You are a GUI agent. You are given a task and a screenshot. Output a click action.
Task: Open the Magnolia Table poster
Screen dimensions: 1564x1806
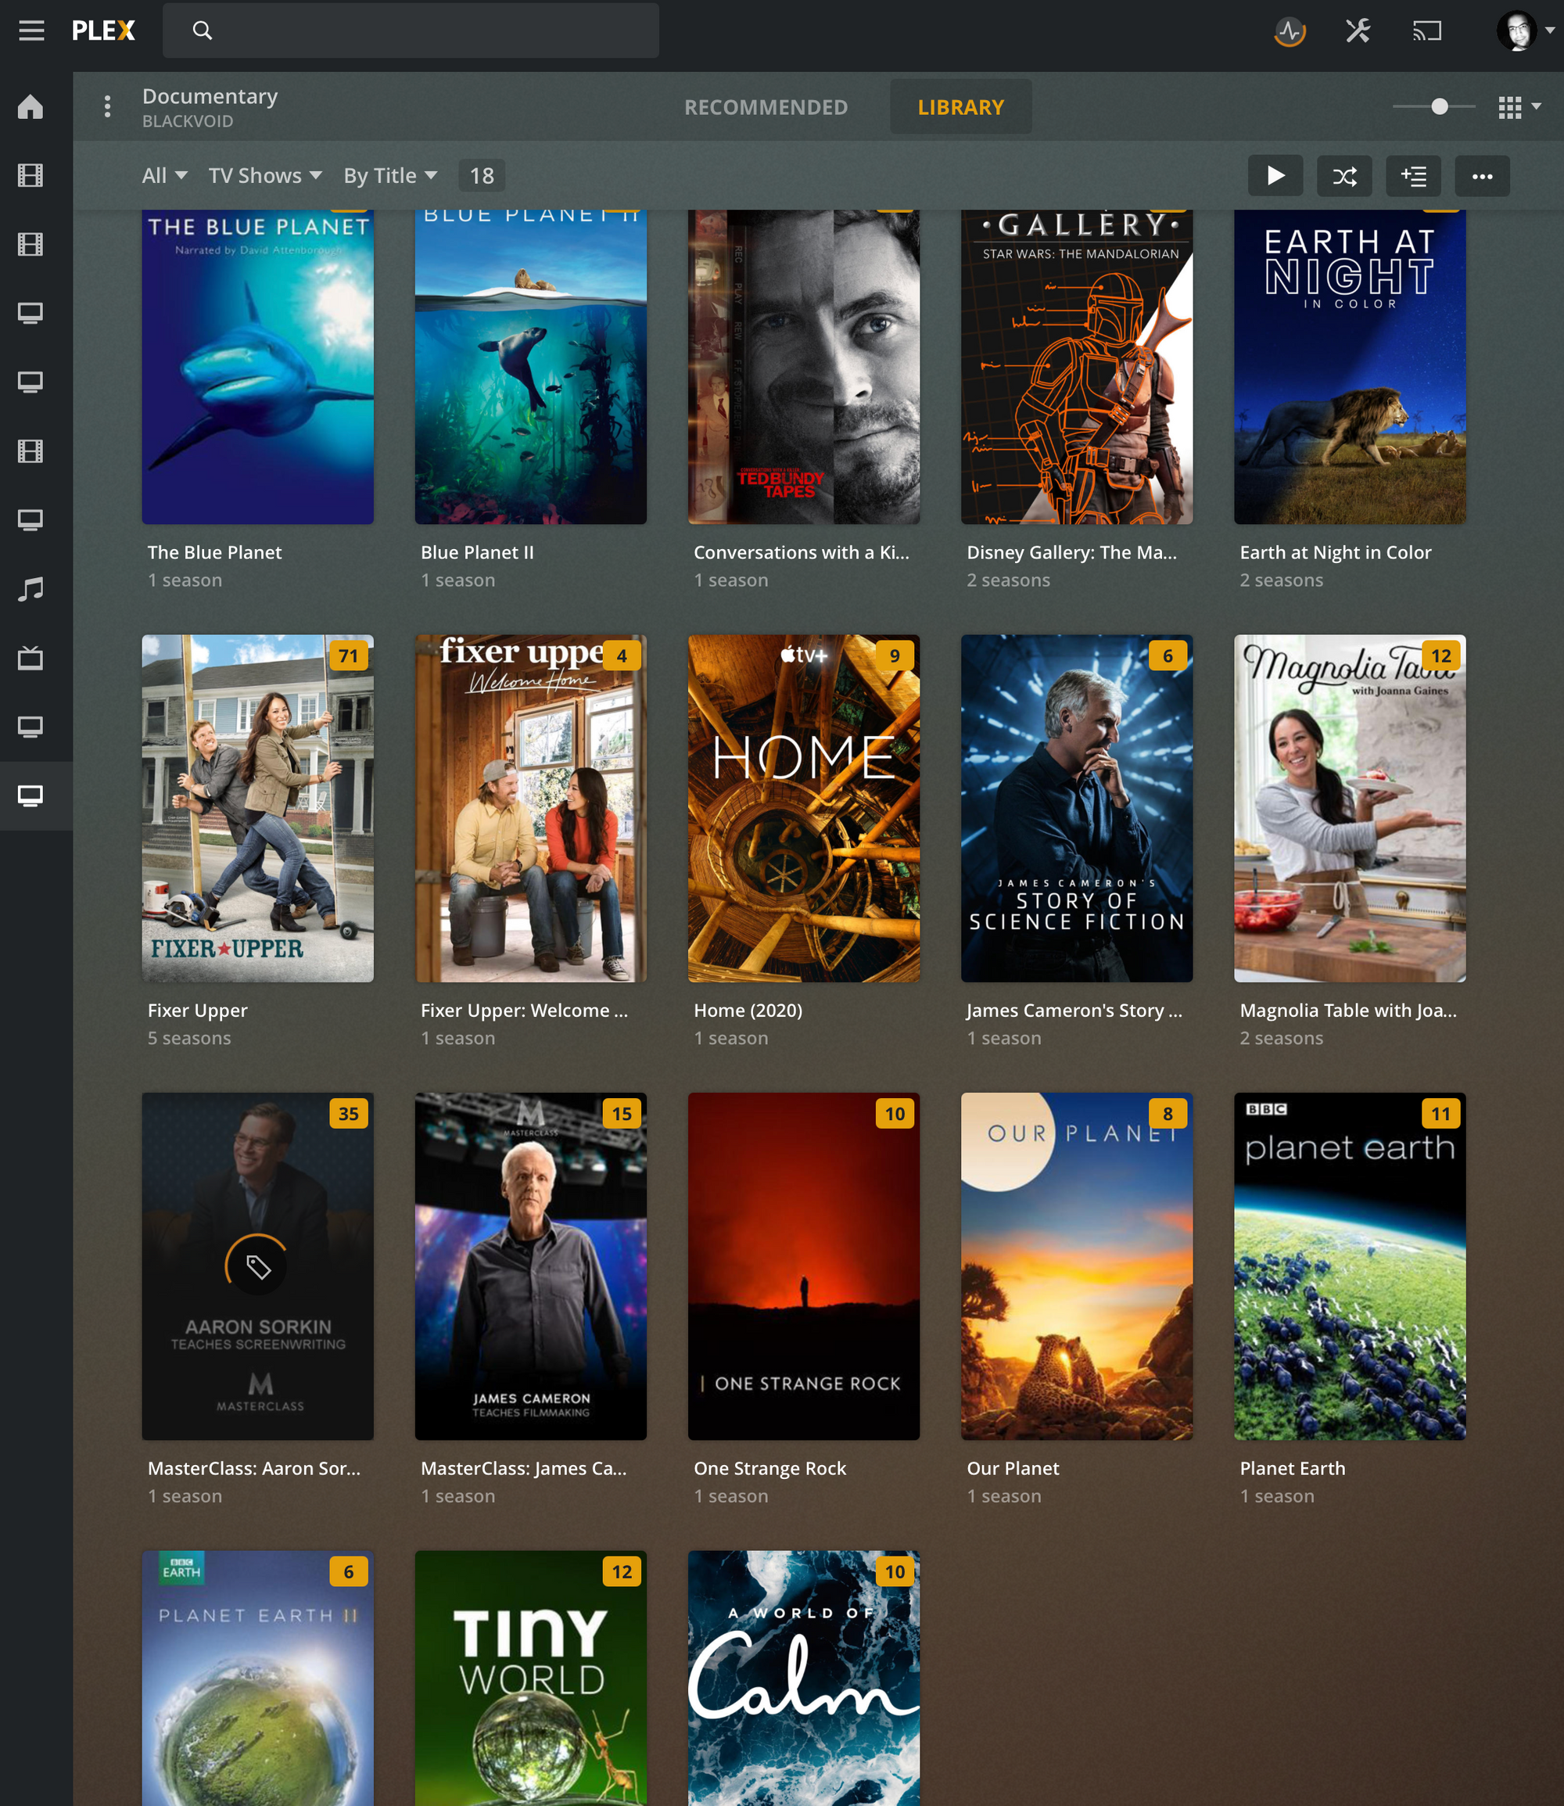[1351, 808]
